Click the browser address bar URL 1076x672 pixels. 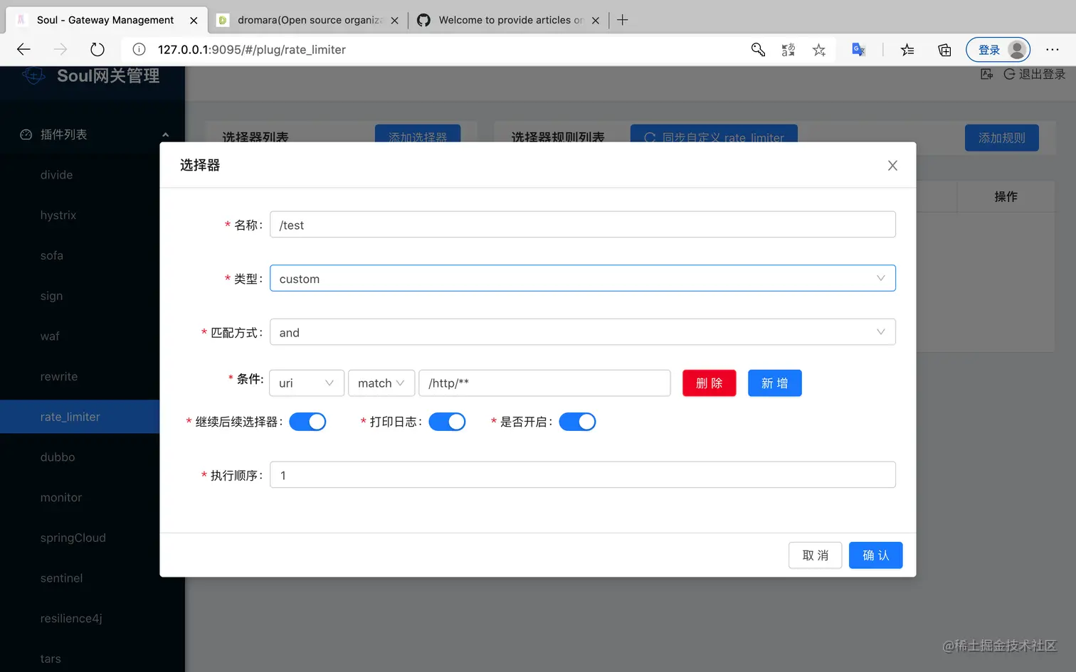click(x=252, y=49)
